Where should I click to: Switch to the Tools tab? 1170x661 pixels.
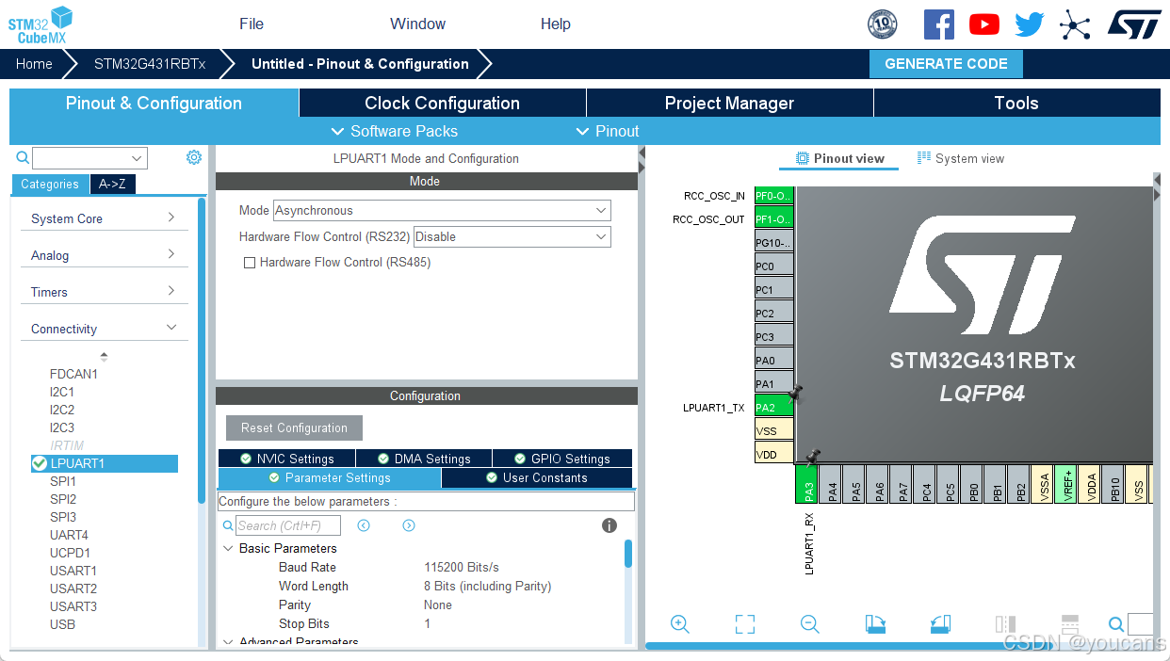coord(1016,103)
